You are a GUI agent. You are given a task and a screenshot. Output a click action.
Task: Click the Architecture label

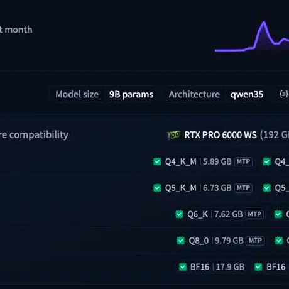194,94
